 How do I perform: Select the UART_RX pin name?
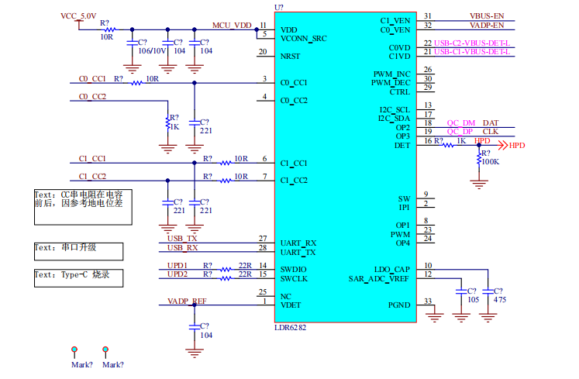(x=298, y=243)
